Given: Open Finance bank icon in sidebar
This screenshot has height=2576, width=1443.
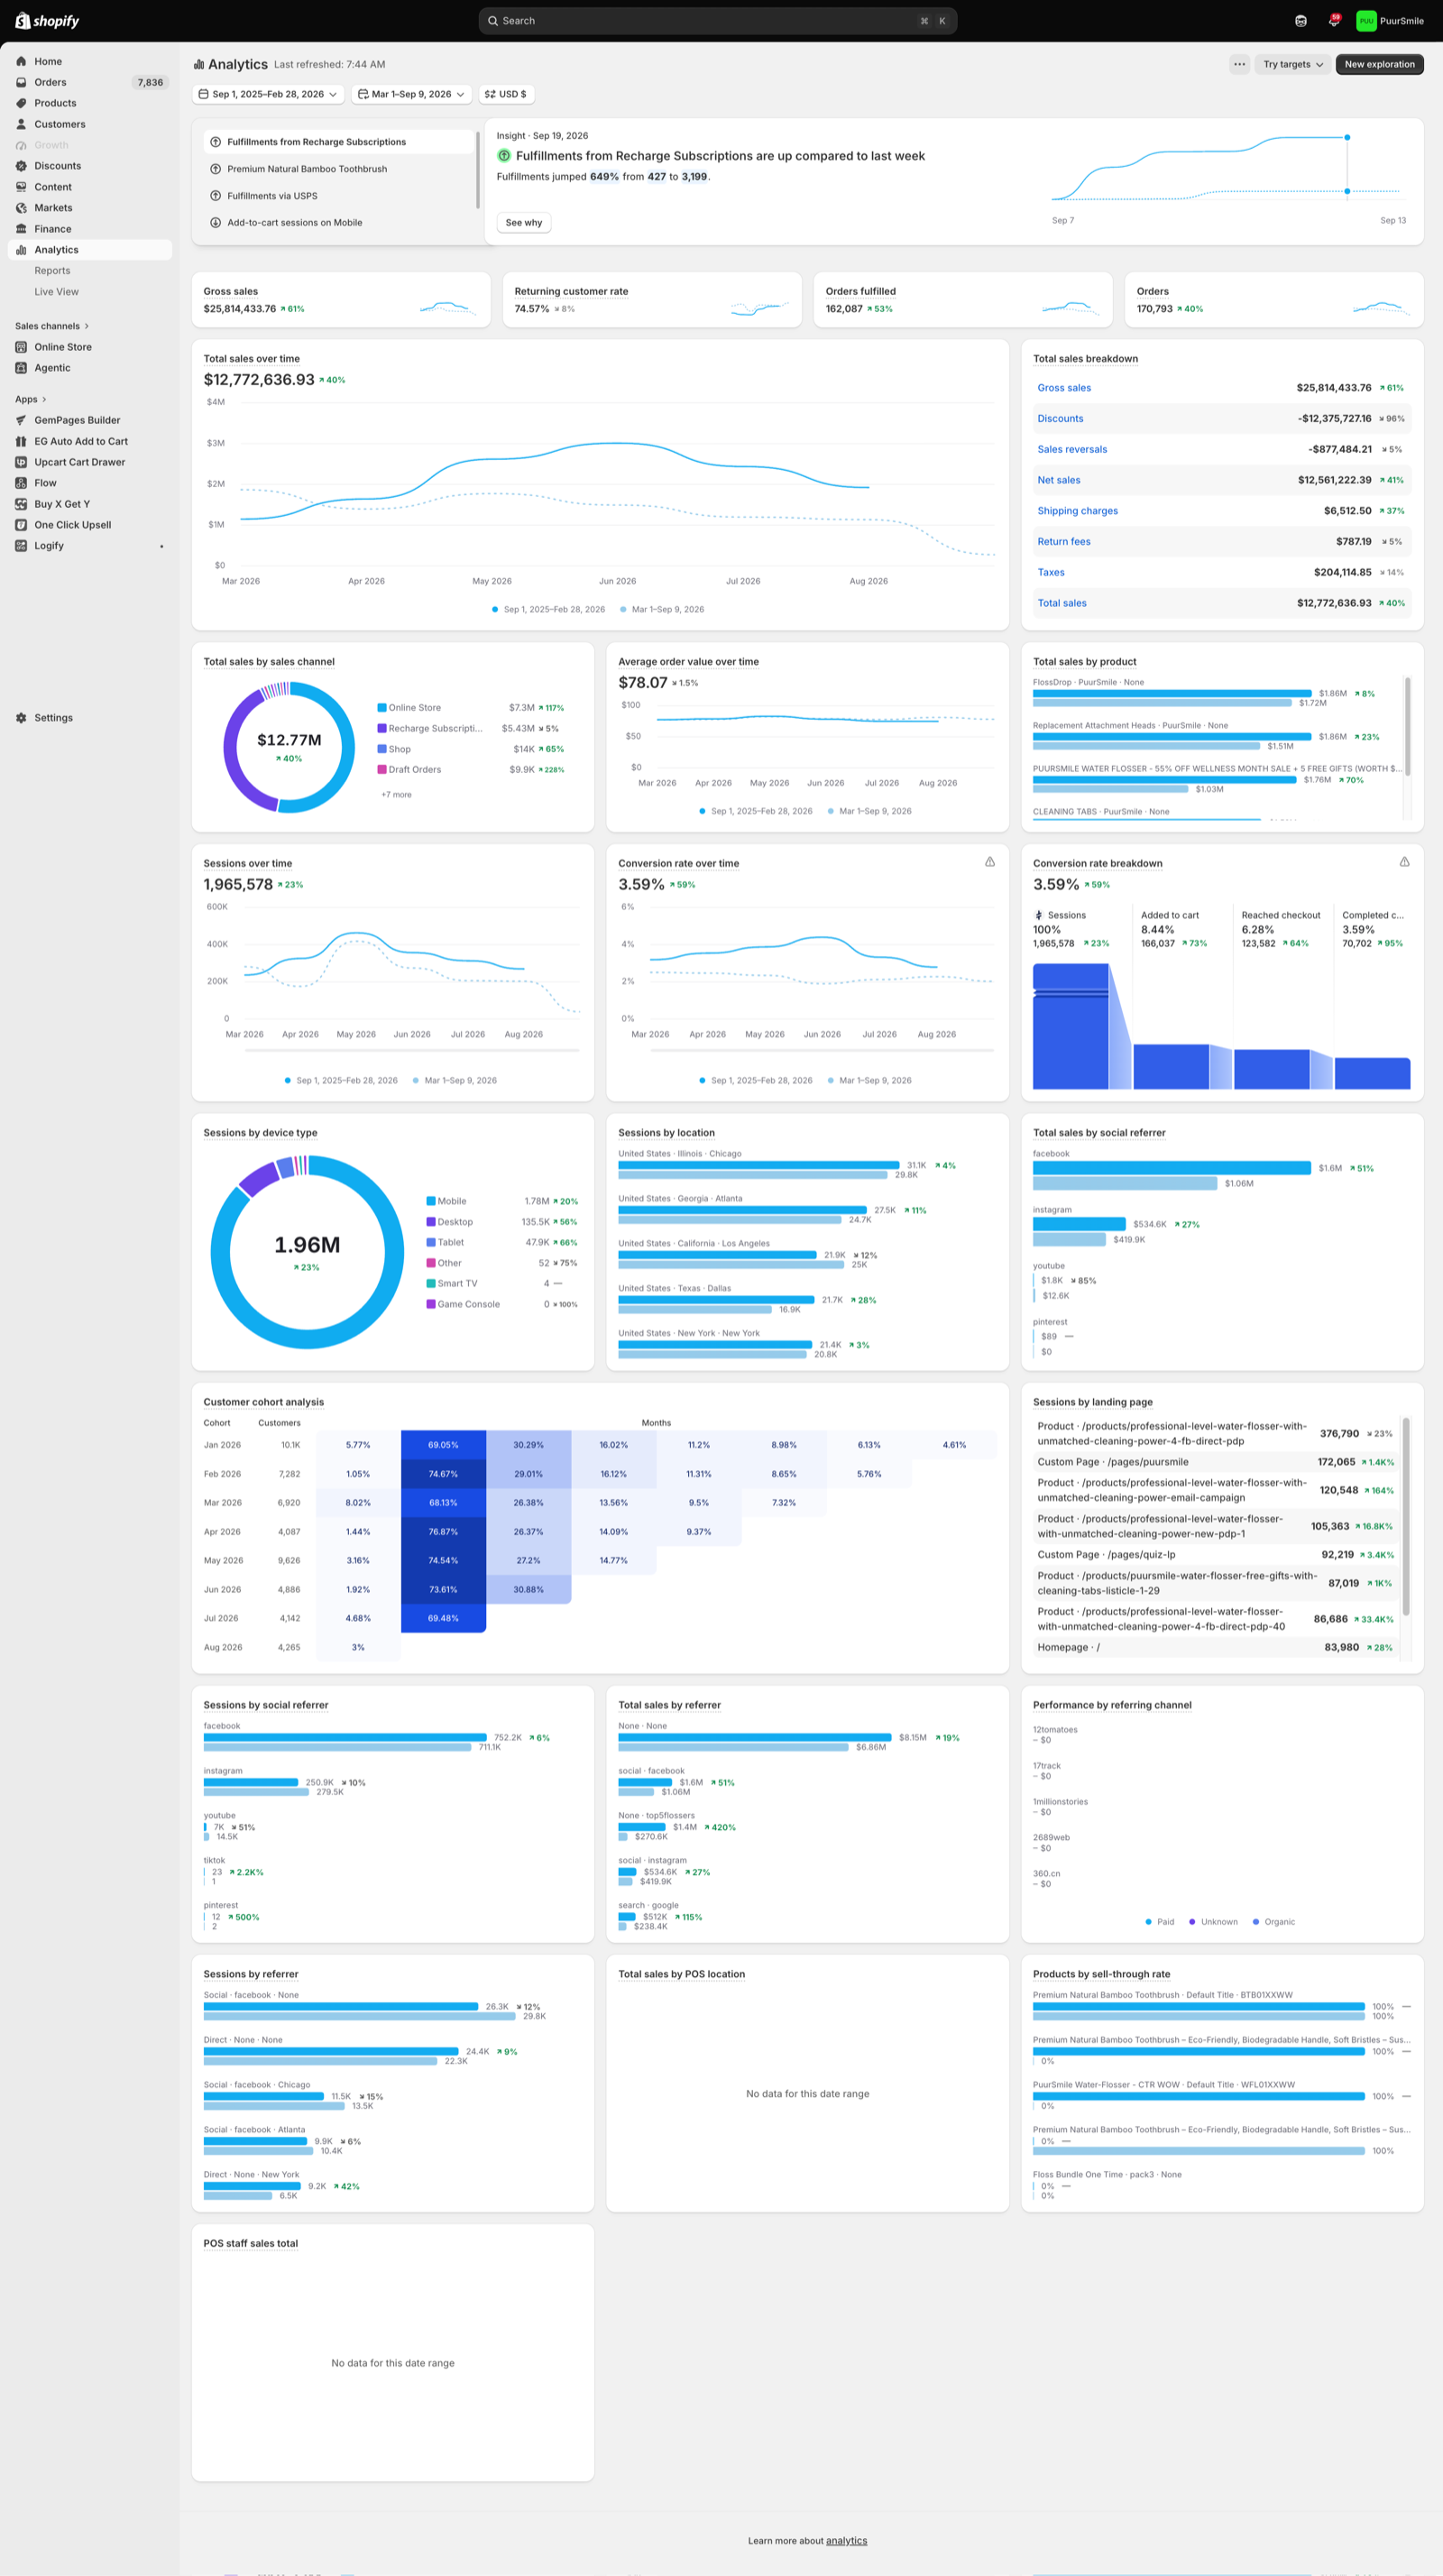Looking at the screenshot, I should 21,229.
